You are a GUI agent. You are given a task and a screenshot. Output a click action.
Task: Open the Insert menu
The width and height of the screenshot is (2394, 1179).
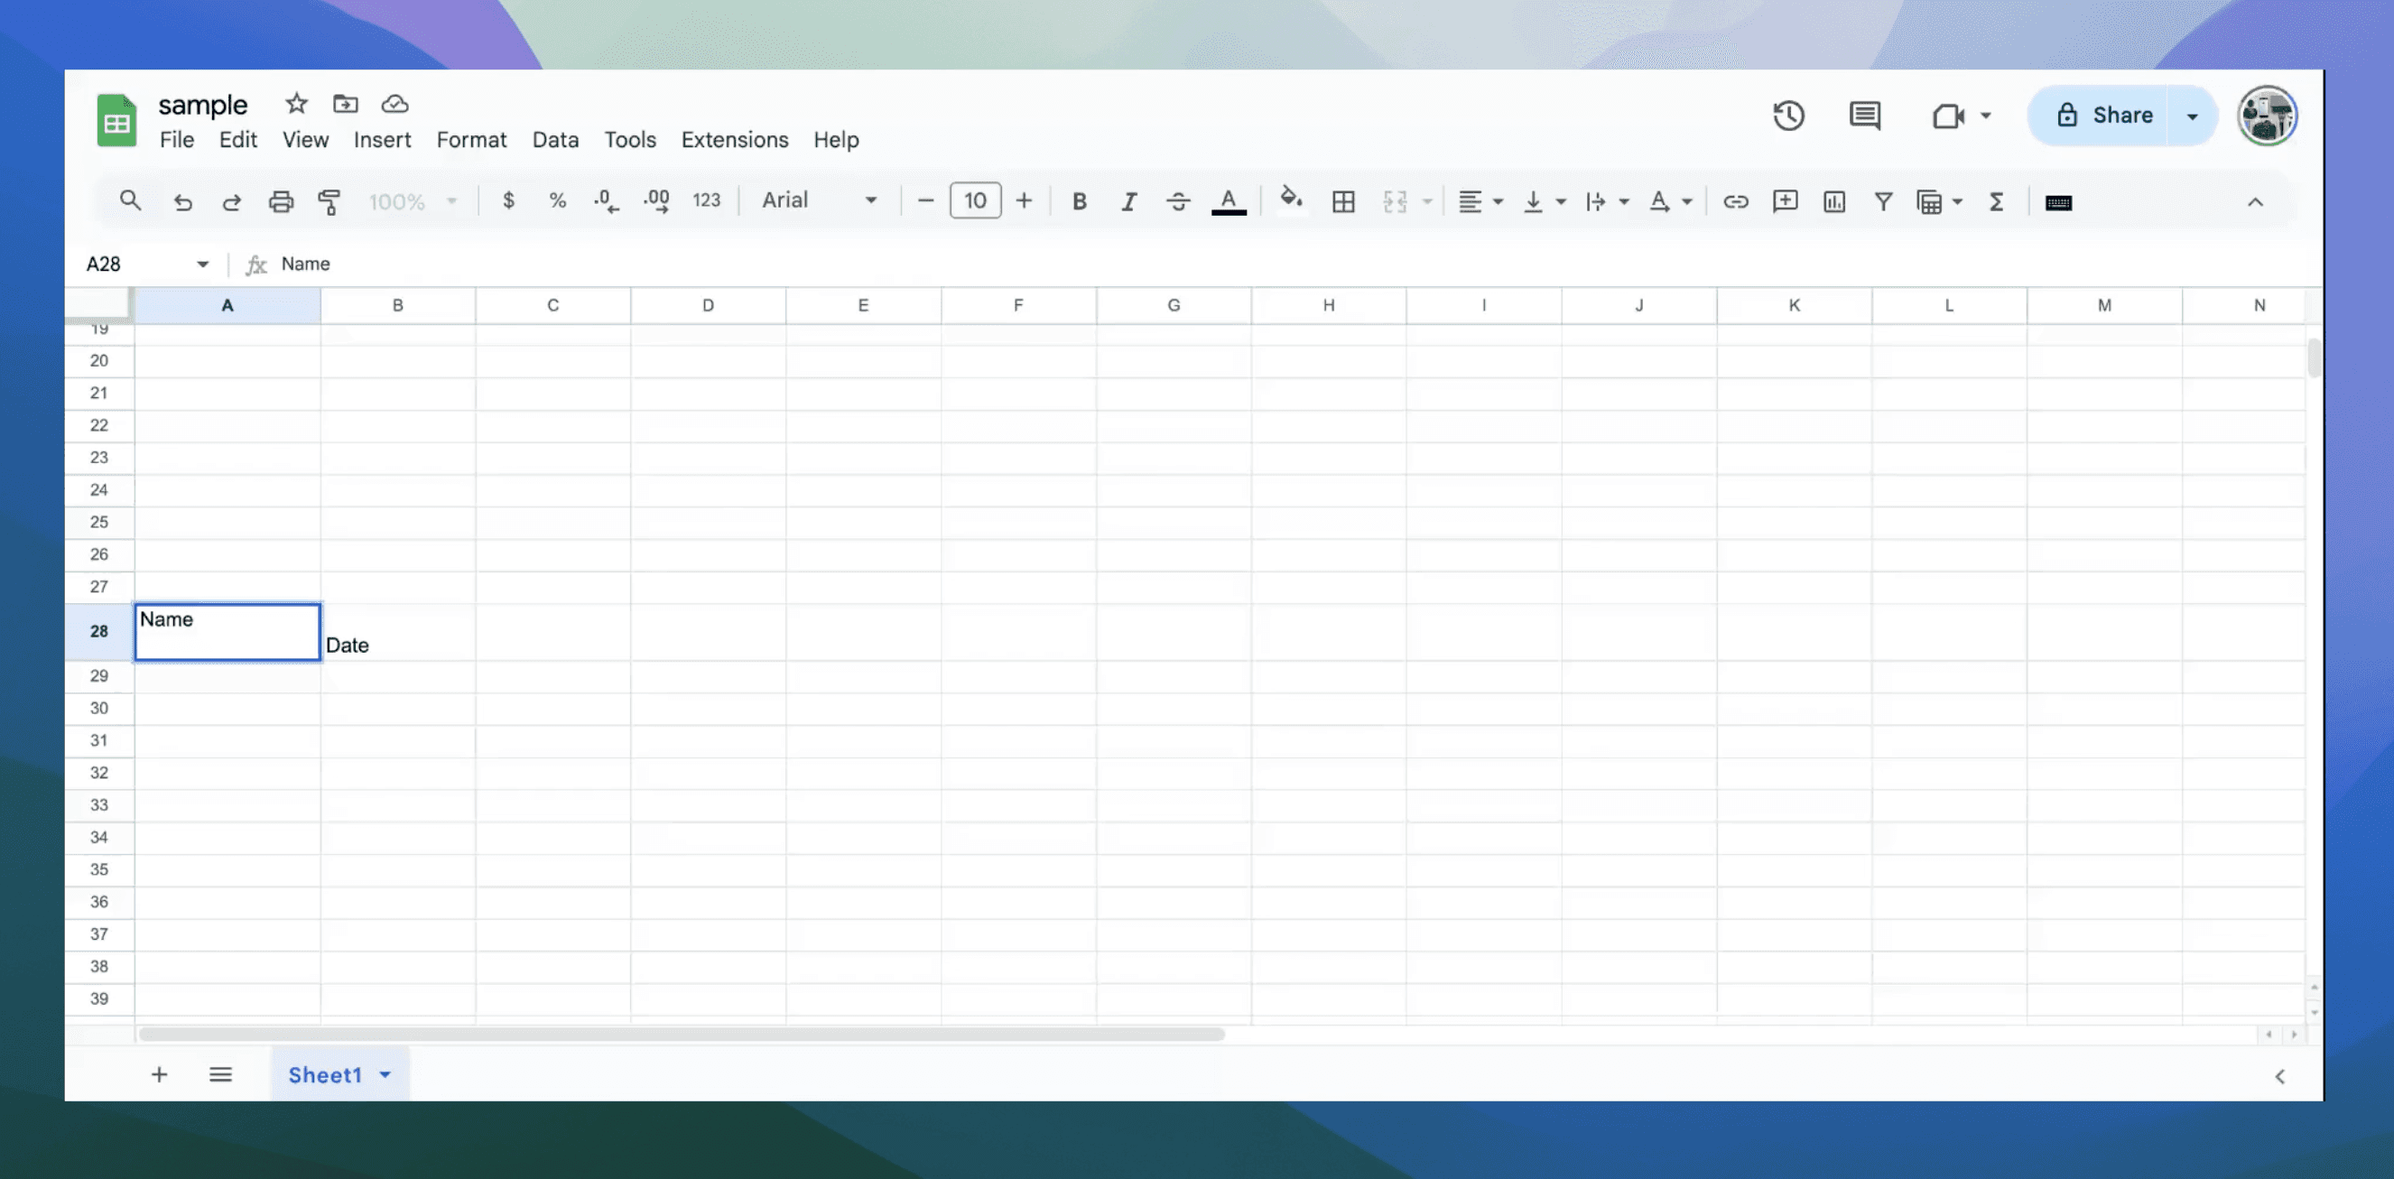click(382, 139)
